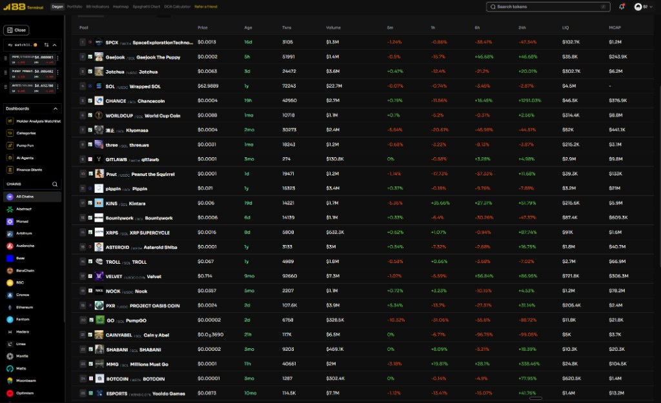Click the CHANCE Chancecoin token thumbnail
Image resolution: width=661 pixels, height=403 pixels.
99,101
